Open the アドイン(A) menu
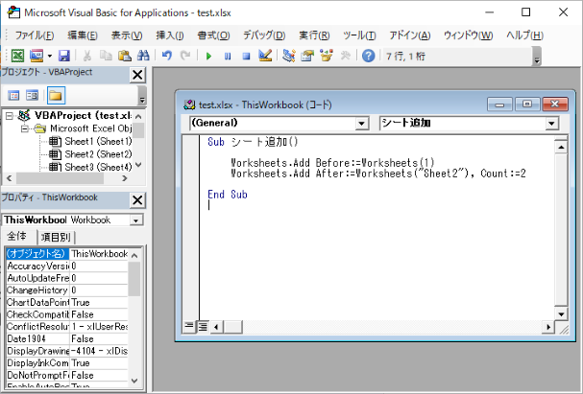Screen dimensions: 583x394 click(410, 35)
